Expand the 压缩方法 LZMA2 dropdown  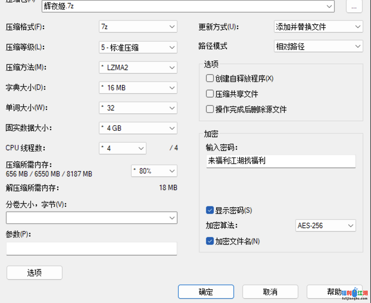coord(138,67)
